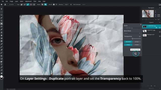The image size is (161, 90).
Task: Open the Brush settings picker
Action: (x=54, y=4)
